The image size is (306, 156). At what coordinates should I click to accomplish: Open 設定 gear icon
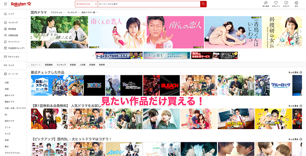tap(296, 3)
